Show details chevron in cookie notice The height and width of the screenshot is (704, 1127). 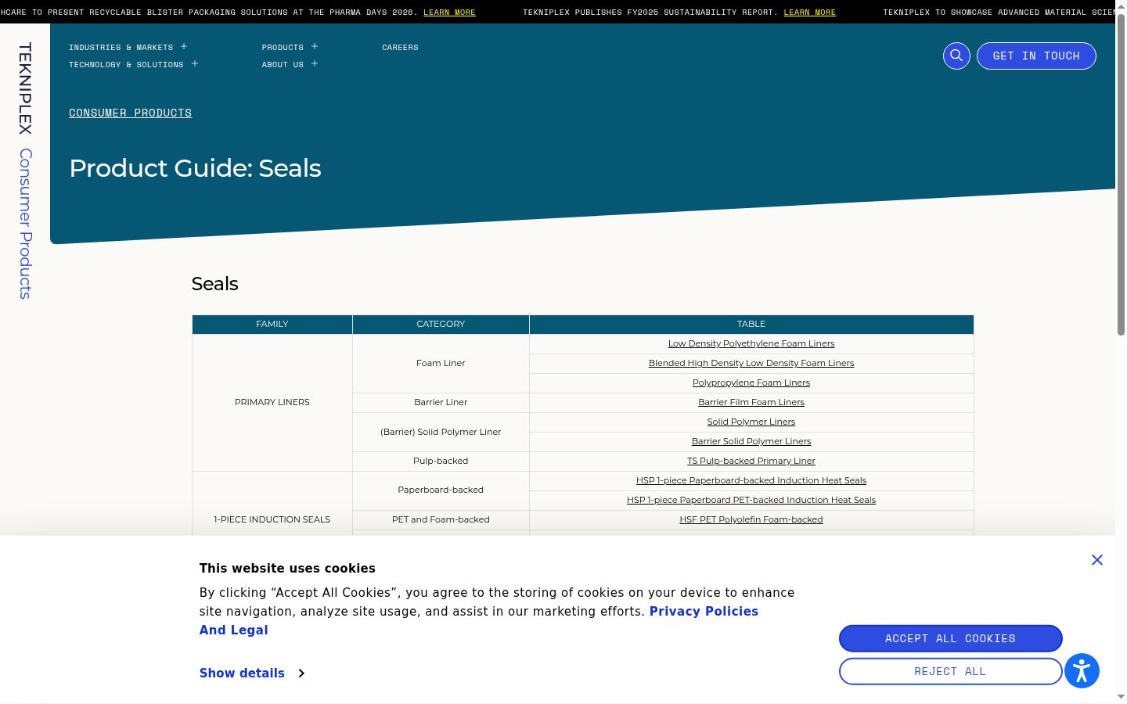point(301,673)
